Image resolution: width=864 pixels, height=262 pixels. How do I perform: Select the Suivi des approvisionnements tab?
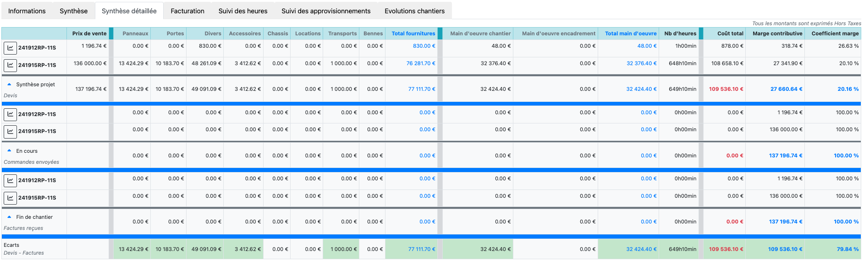(x=326, y=11)
